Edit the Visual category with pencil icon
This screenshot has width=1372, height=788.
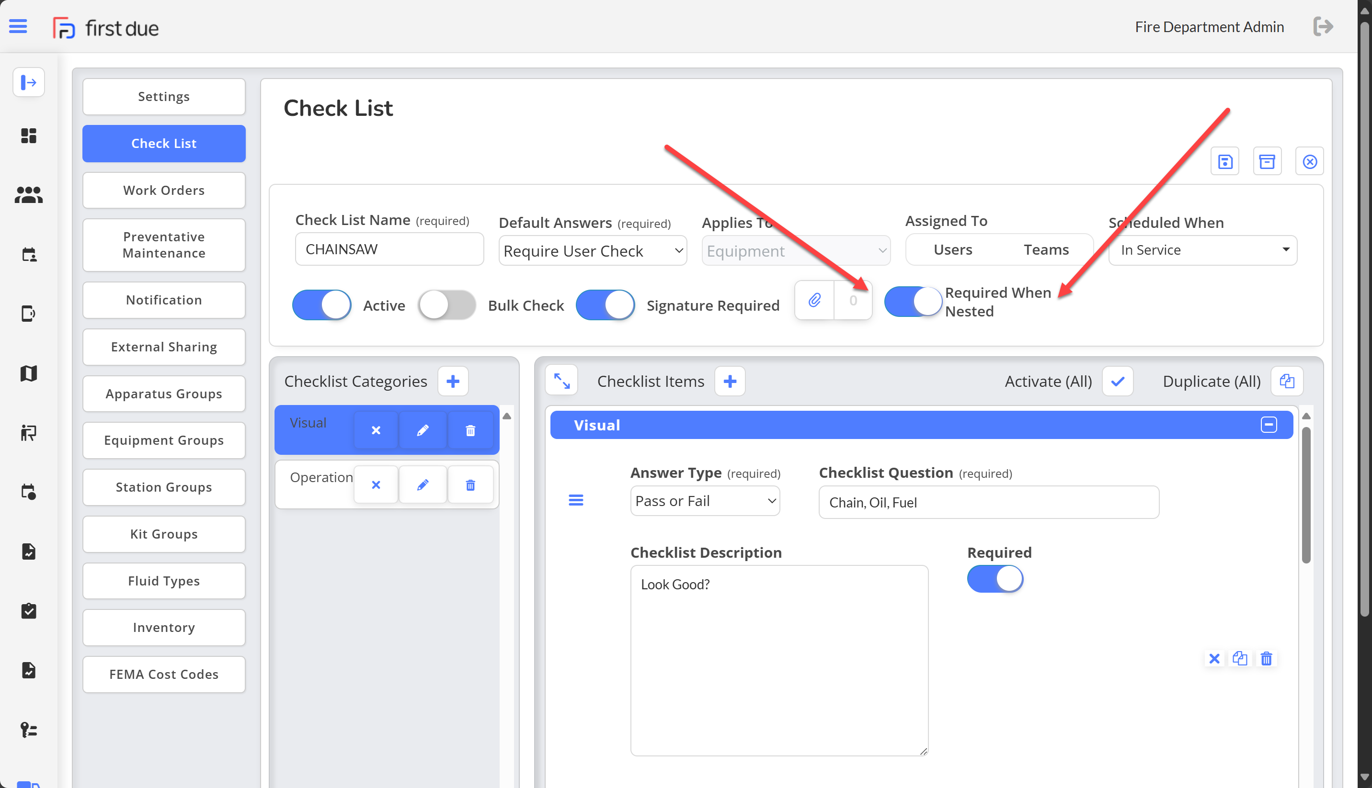point(423,430)
